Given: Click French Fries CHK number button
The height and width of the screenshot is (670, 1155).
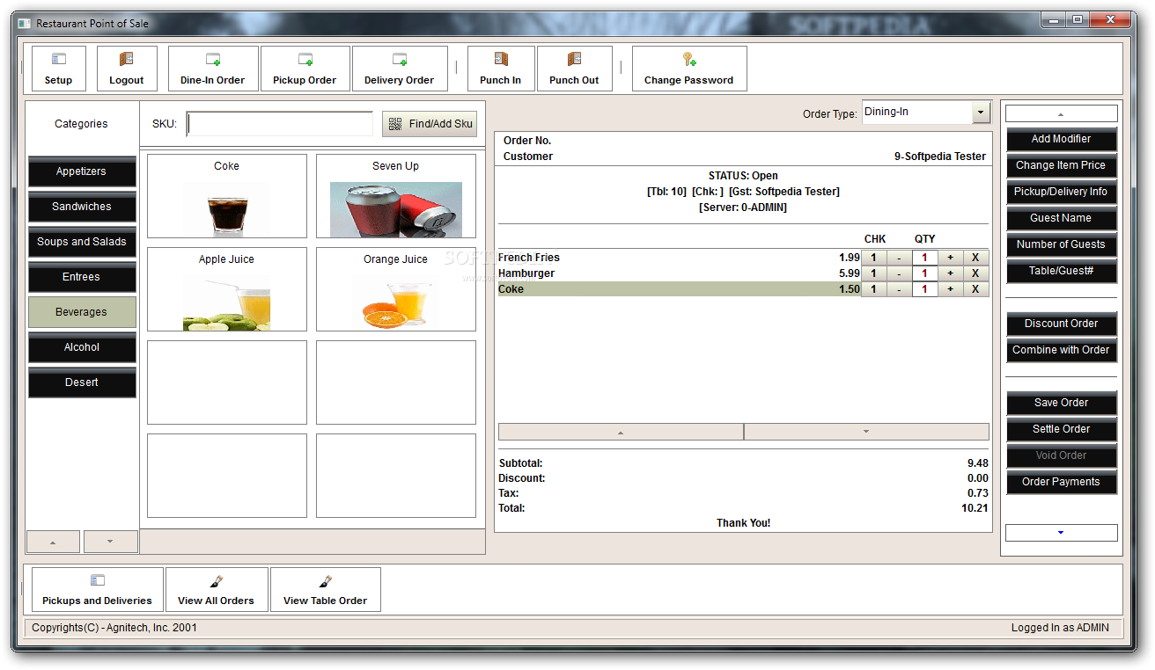Looking at the screenshot, I should [x=873, y=258].
